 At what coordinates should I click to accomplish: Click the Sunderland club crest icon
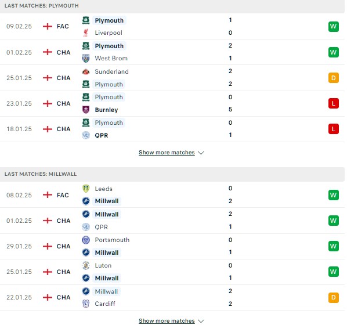pyautogui.click(x=86, y=71)
